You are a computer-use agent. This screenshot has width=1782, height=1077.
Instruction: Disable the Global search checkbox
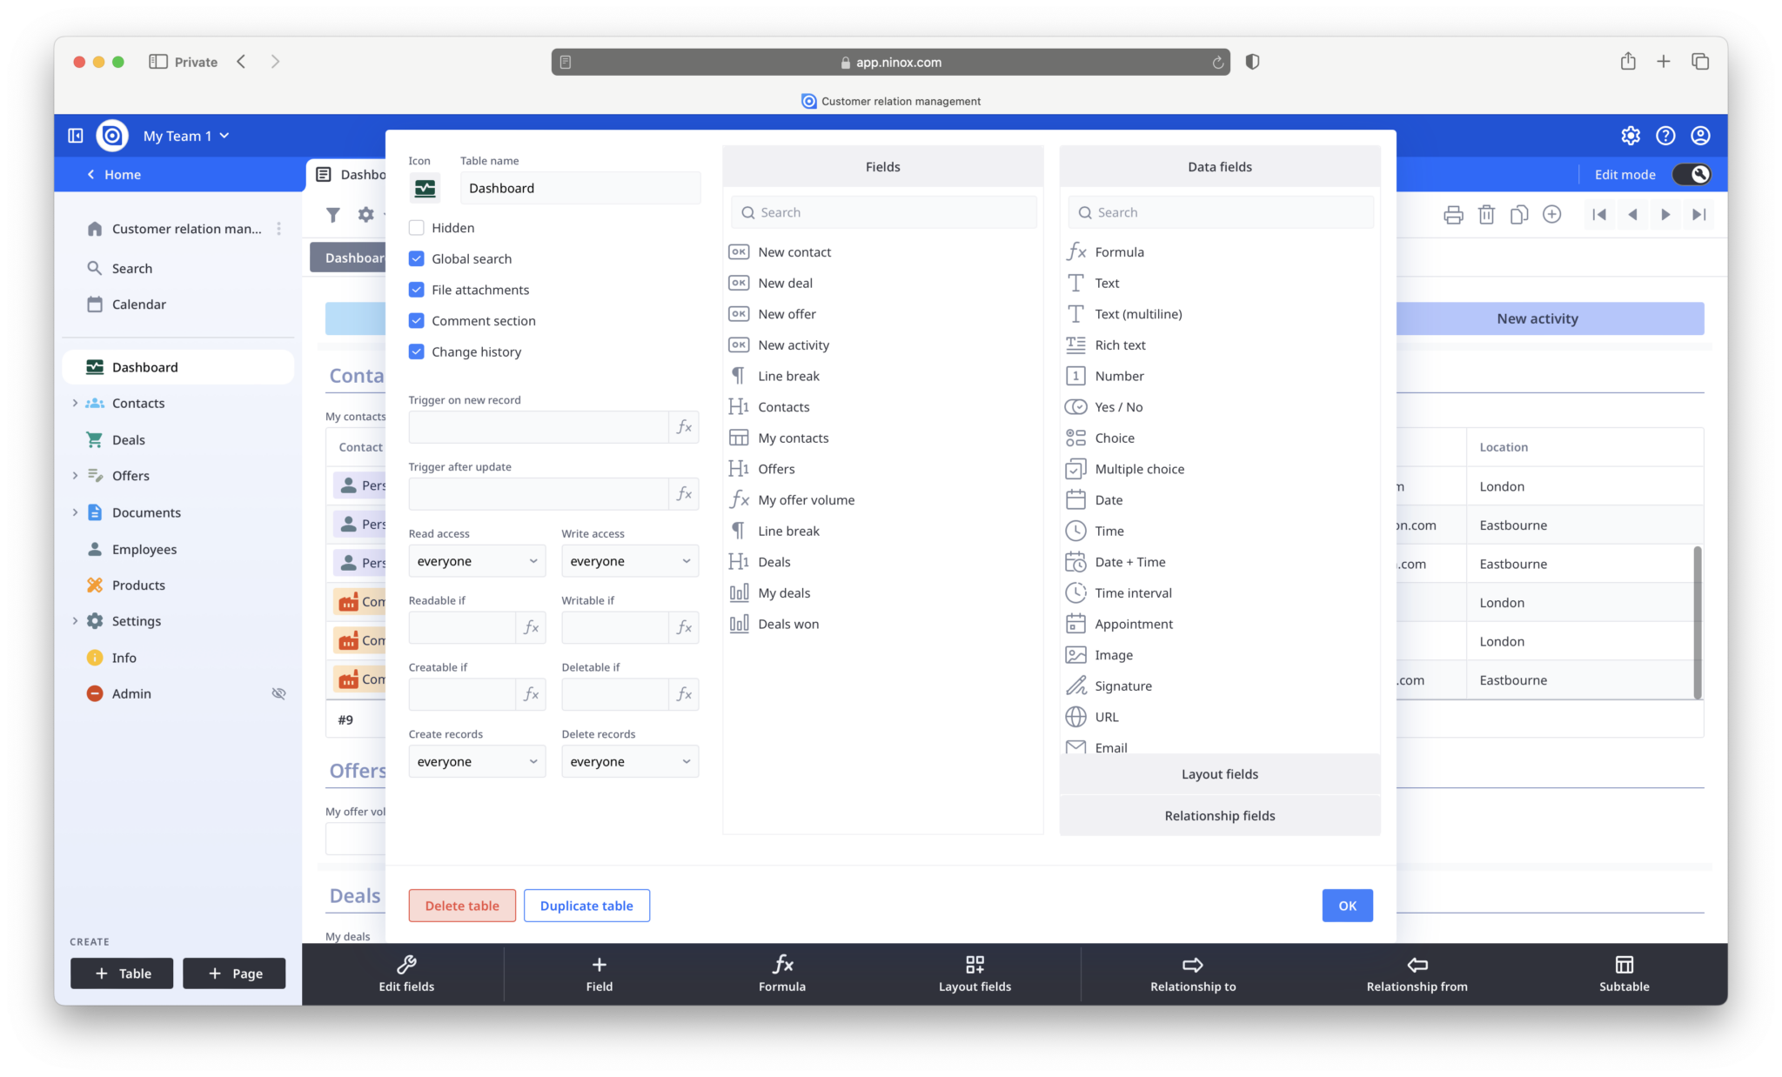pyautogui.click(x=416, y=258)
